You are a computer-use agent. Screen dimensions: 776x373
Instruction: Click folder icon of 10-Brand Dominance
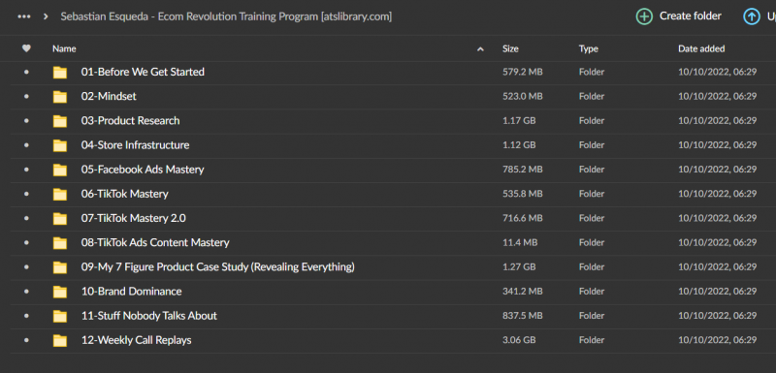tap(60, 292)
